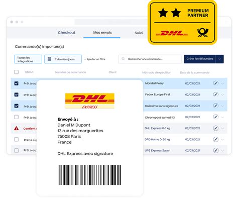The width and height of the screenshot is (238, 199).
Task: Edit the Mondial Relay order with pencil icon
Action: (x=215, y=83)
